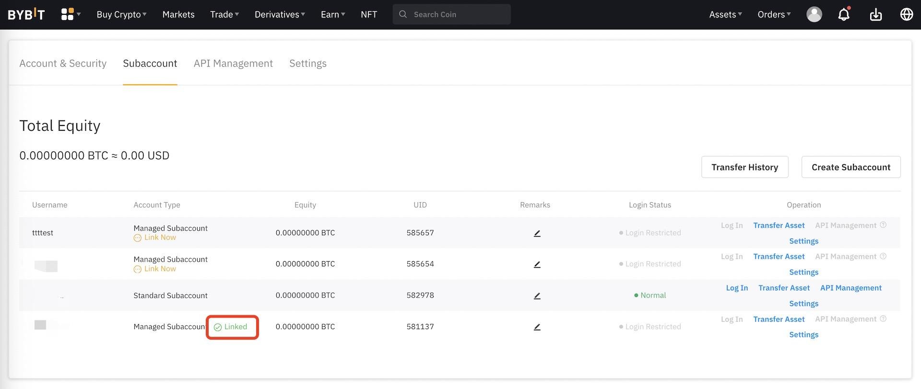This screenshot has height=389, width=921.
Task: Open the apps grid menu icon
Action: [68, 14]
